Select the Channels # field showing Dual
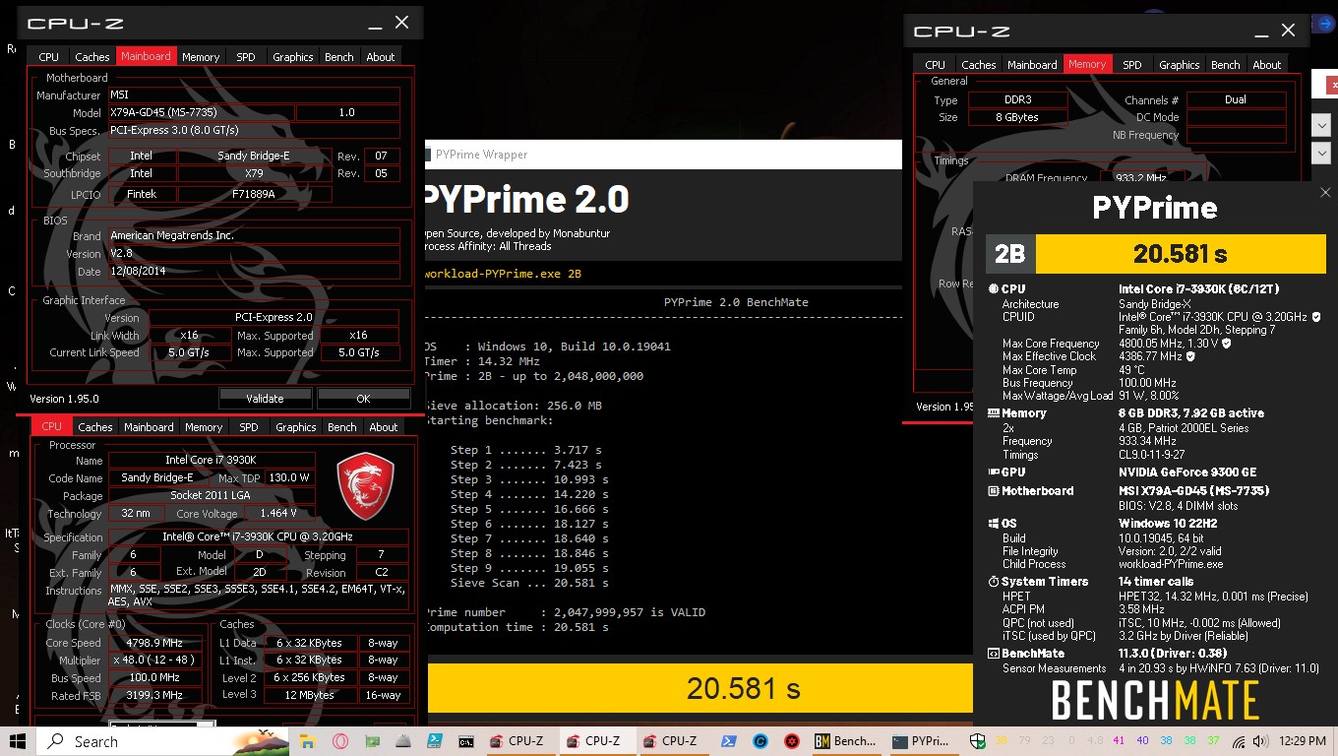Screen dimensions: 1338x756 1236,100
